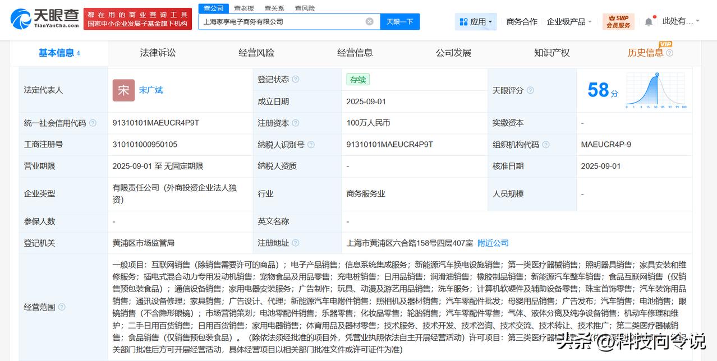Click help icon next to 天眼评分
The image size is (717, 361).
click(x=530, y=90)
